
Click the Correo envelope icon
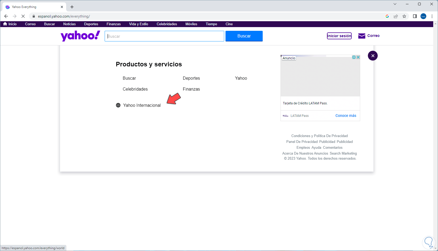[x=362, y=36]
